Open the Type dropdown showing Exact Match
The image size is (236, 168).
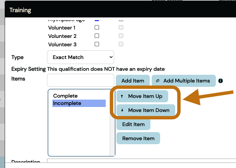tap(81, 57)
